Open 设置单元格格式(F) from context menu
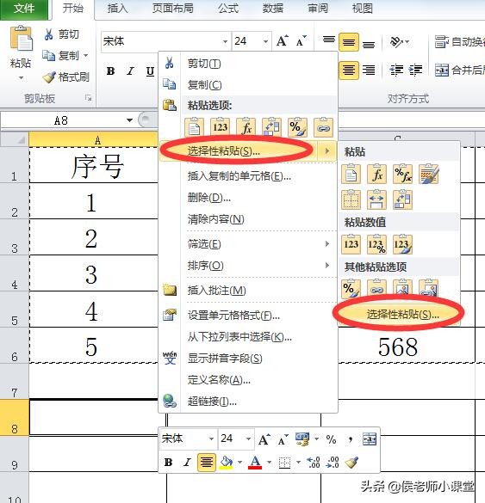The width and height of the screenshot is (485, 503). coord(248,316)
